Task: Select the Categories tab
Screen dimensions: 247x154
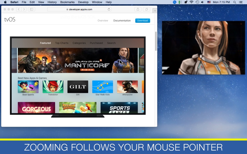Action: [x=79, y=43]
